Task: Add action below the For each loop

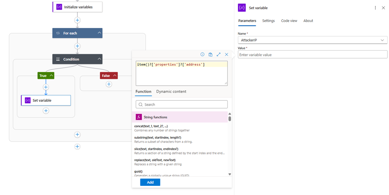Action: pos(77,147)
